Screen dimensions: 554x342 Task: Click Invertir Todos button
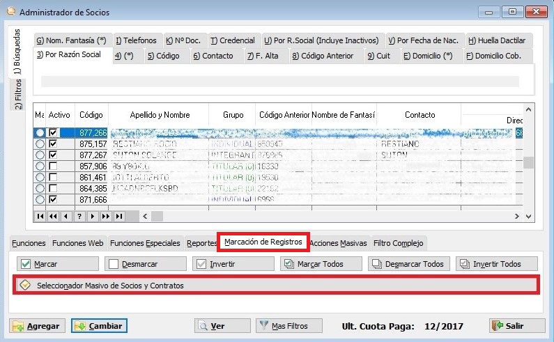(498, 264)
